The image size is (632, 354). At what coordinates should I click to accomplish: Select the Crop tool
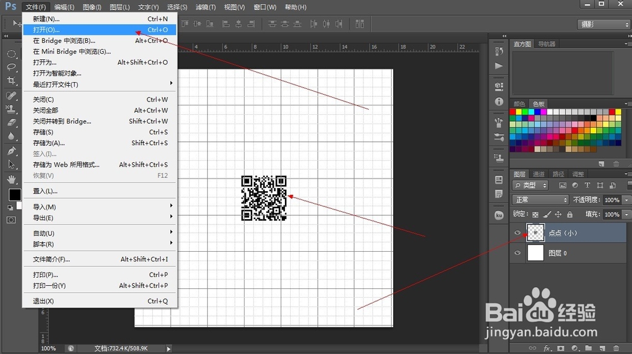(11, 81)
